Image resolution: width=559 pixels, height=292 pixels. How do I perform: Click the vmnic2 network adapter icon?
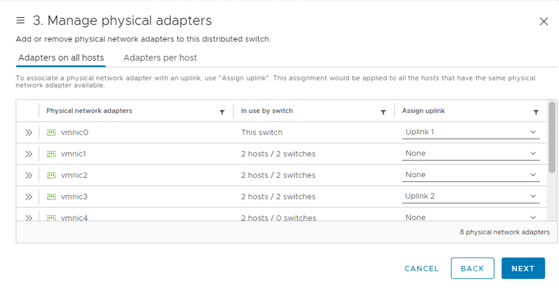(x=51, y=175)
